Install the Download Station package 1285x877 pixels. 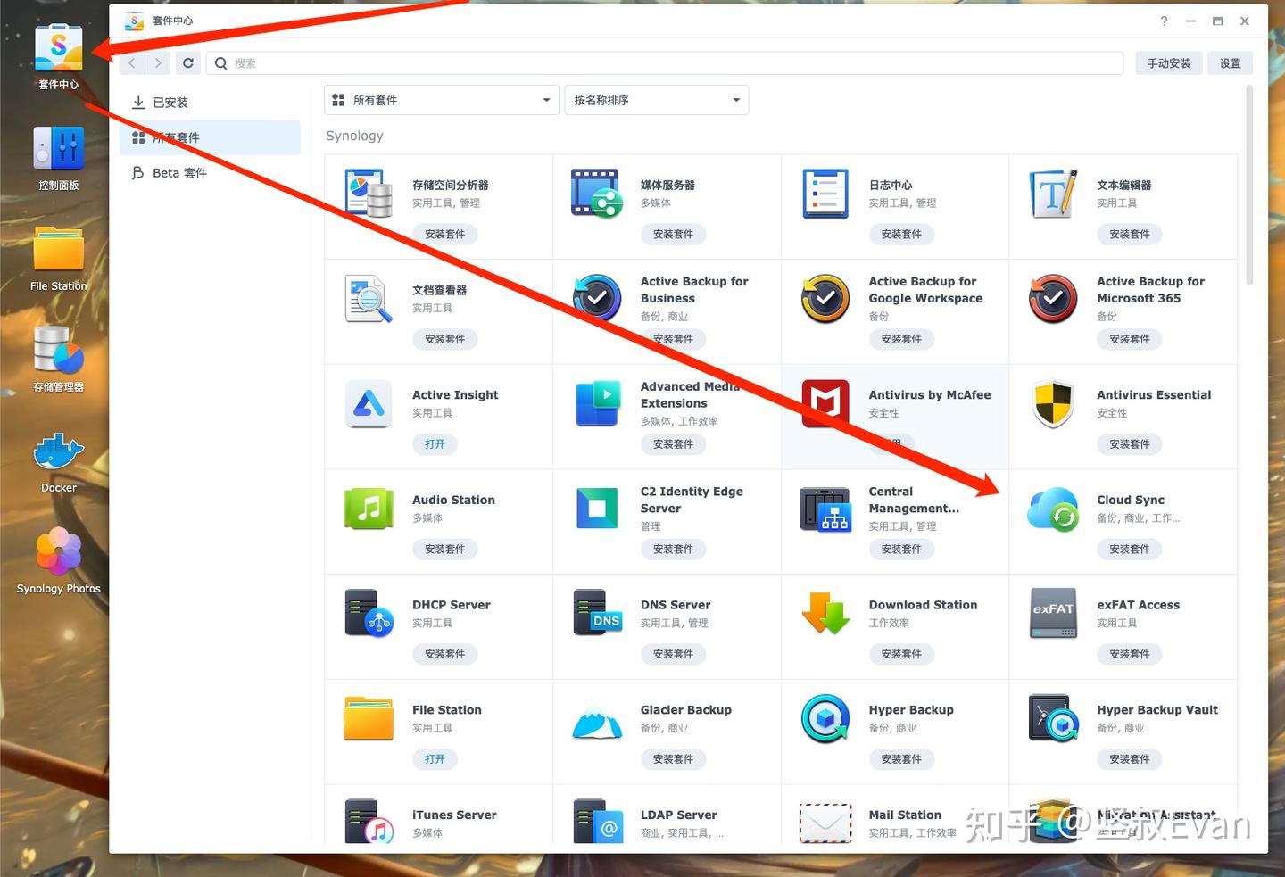[x=901, y=654]
